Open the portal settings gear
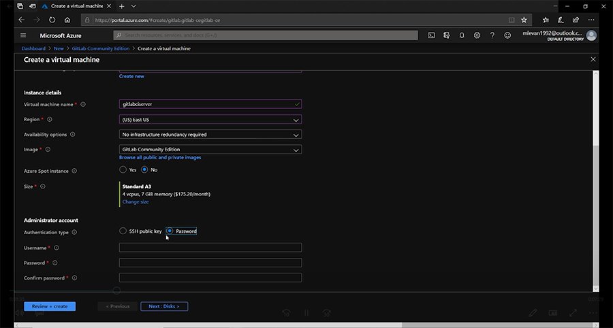Image resolution: width=613 pixels, height=328 pixels. [x=477, y=35]
